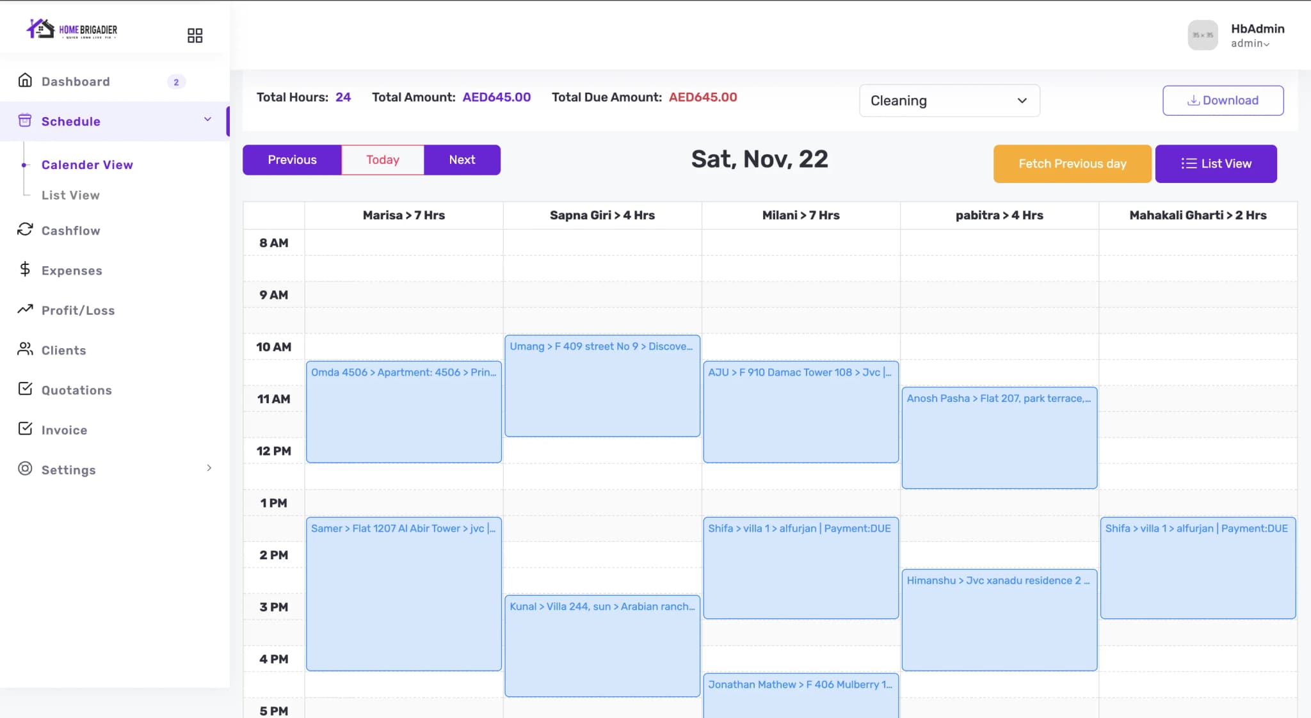This screenshot has width=1311, height=718.
Task: Click the grid layout icon beside logo
Action: [195, 35]
